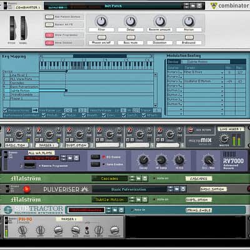The image size is (250, 250).
Task: Toggle RV7000 Gate Enable button
Action: click(96, 164)
